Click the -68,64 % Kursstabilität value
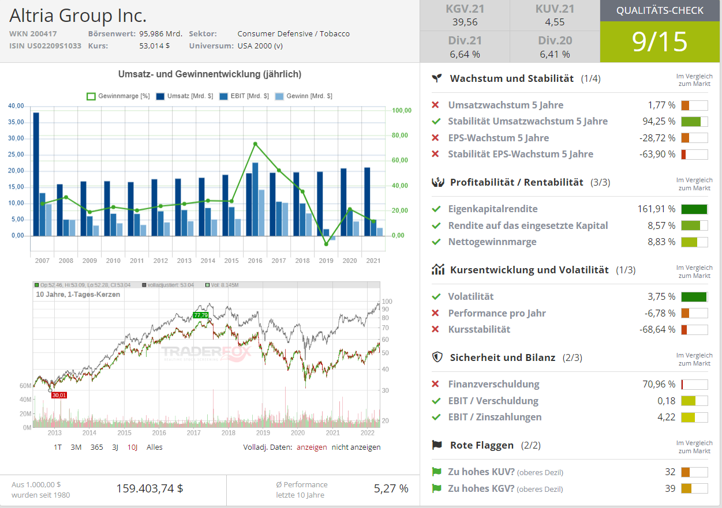Image resolution: width=722 pixels, height=508 pixels. click(657, 329)
